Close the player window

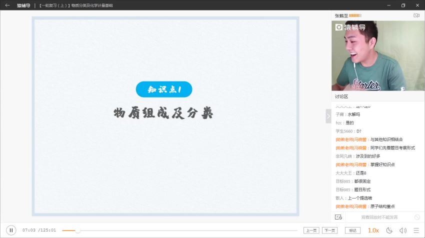pyautogui.click(x=417, y=5)
